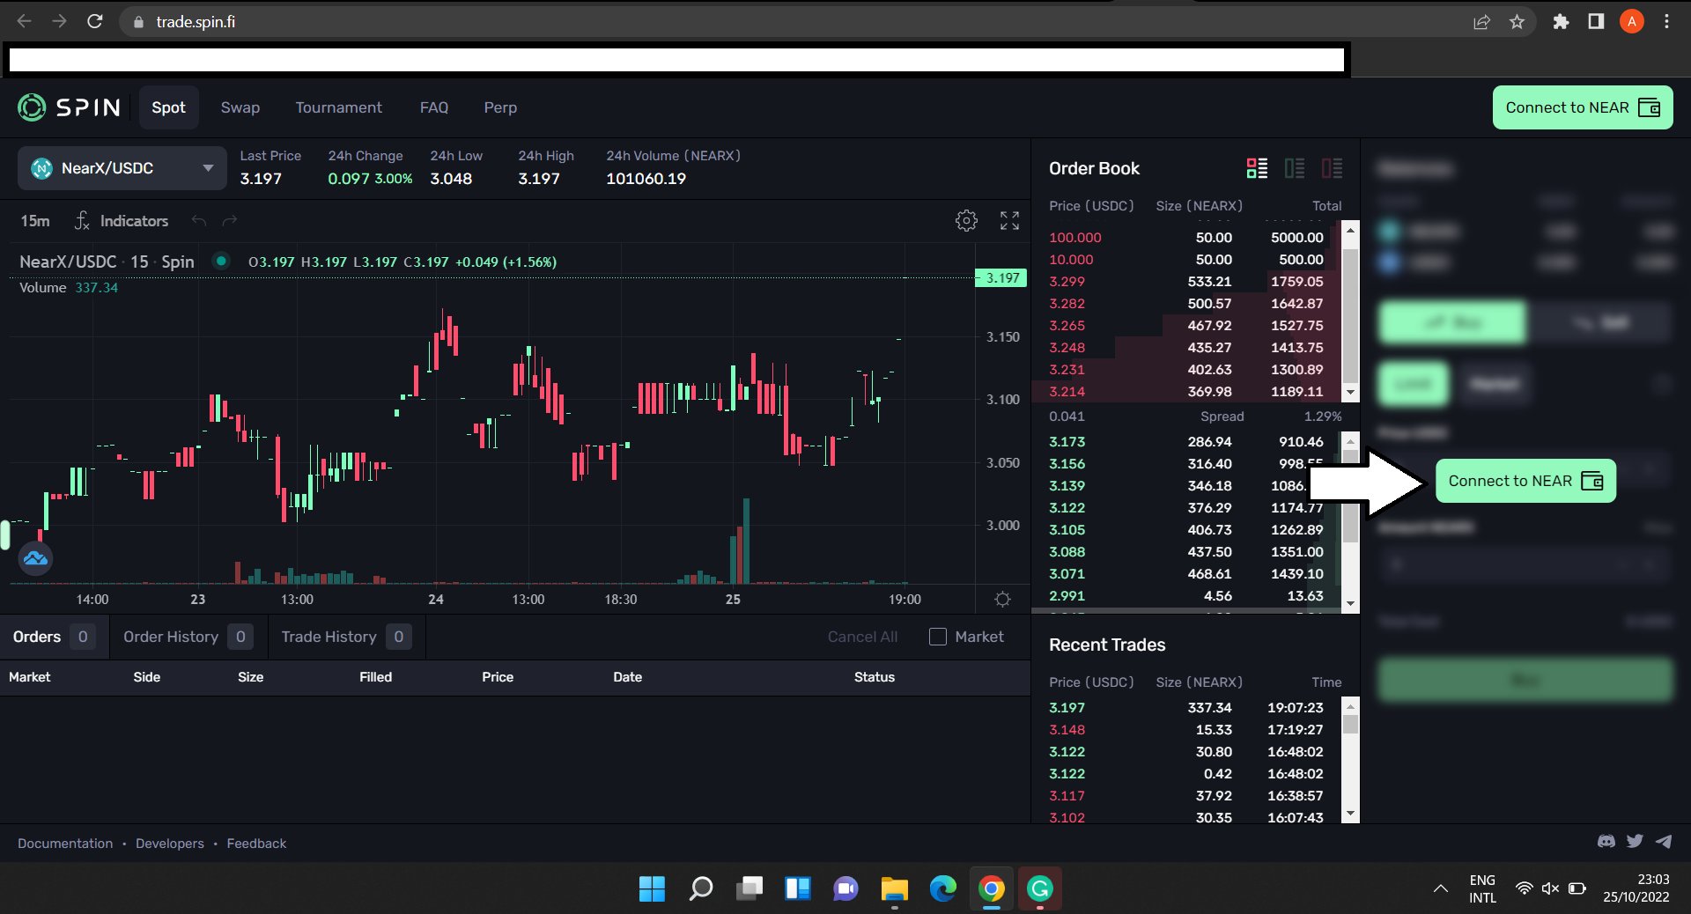Open Windows Start menu

(652, 888)
